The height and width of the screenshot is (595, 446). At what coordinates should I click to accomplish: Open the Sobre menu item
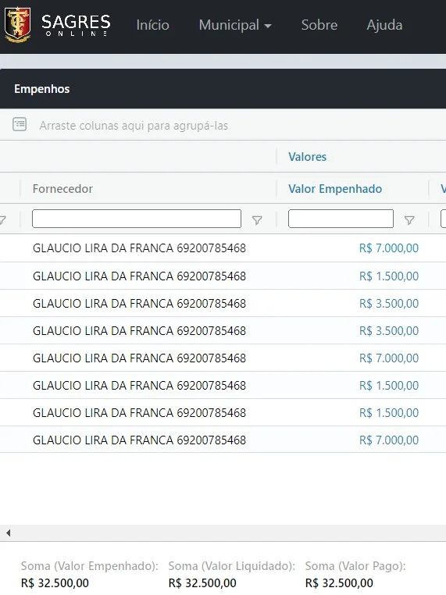[319, 25]
